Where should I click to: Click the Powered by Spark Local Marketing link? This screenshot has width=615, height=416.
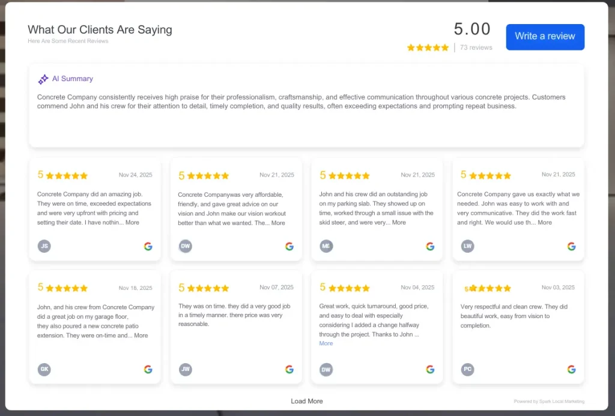pyautogui.click(x=549, y=402)
